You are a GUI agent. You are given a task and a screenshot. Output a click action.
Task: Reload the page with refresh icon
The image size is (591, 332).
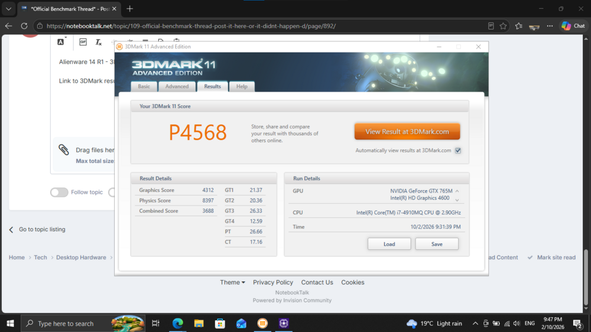click(24, 26)
